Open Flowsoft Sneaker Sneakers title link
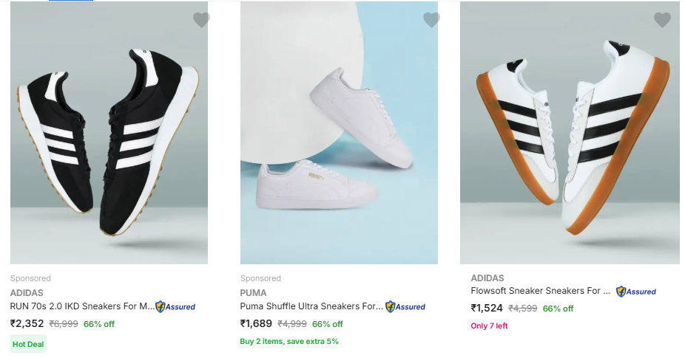 pyautogui.click(x=541, y=291)
